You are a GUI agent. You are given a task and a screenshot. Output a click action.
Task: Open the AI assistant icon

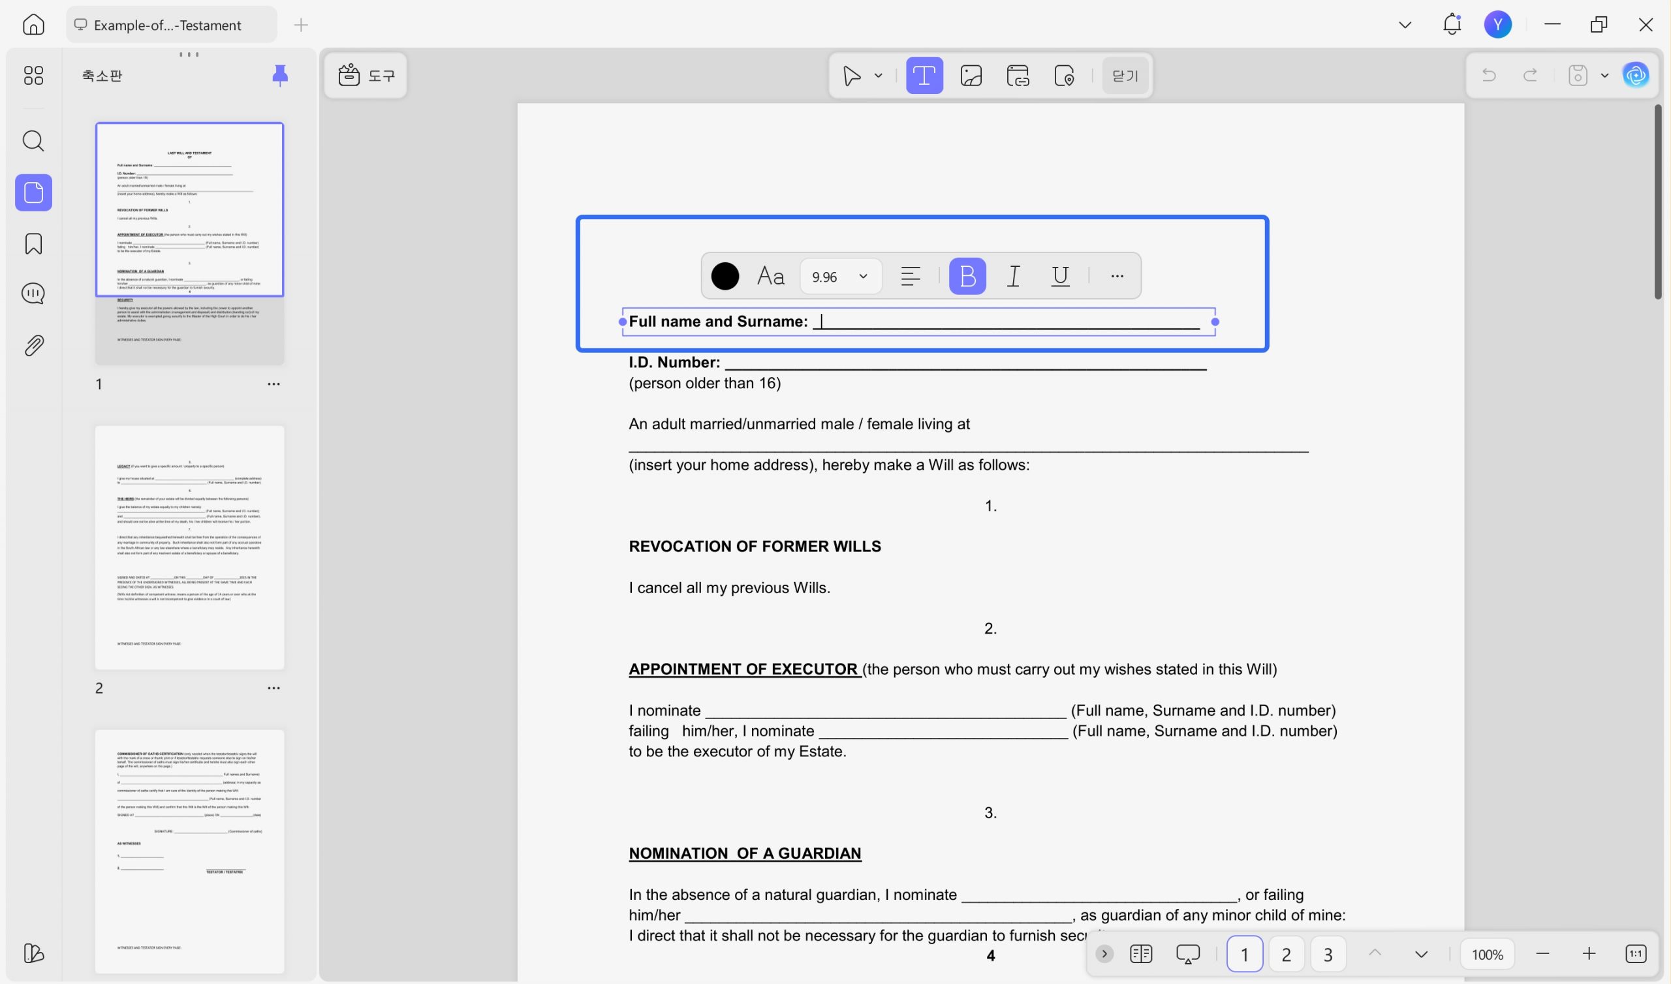click(1636, 75)
